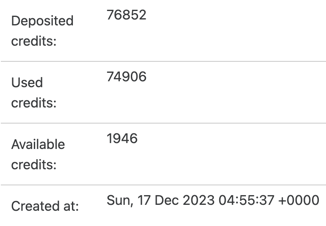Click the year 2023 in created date
Image resolution: width=326 pixels, height=226 pixels.
pyautogui.click(x=199, y=200)
